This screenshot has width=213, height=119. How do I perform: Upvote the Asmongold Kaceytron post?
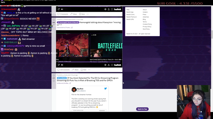[x=54, y=20]
